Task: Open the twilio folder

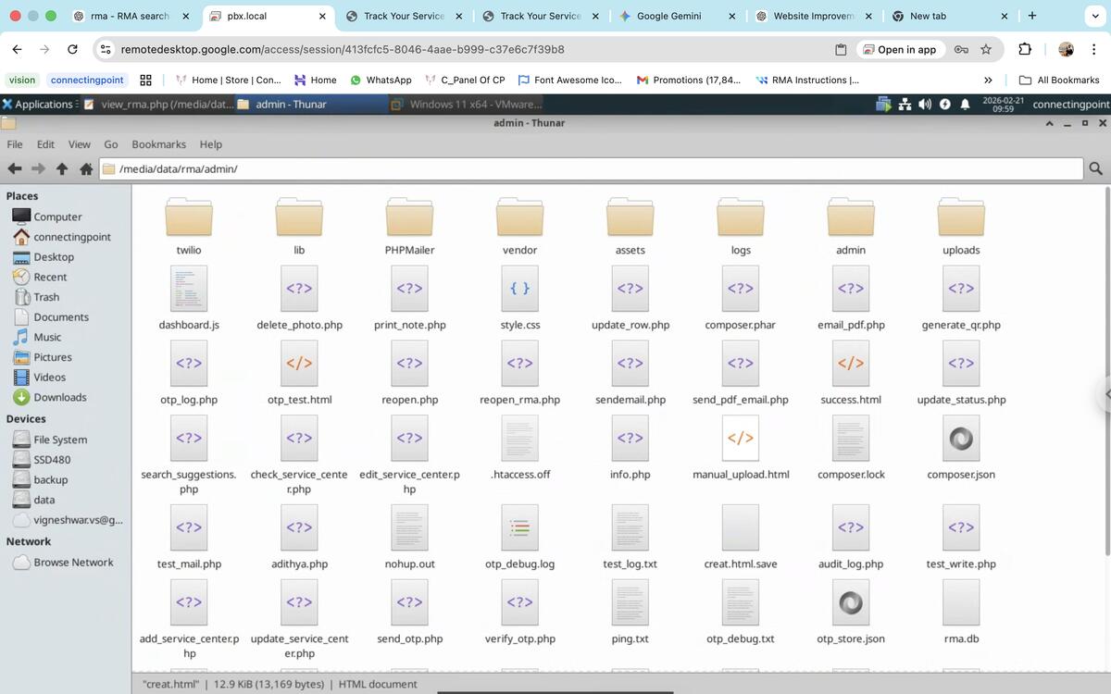Action: click(x=189, y=219)
